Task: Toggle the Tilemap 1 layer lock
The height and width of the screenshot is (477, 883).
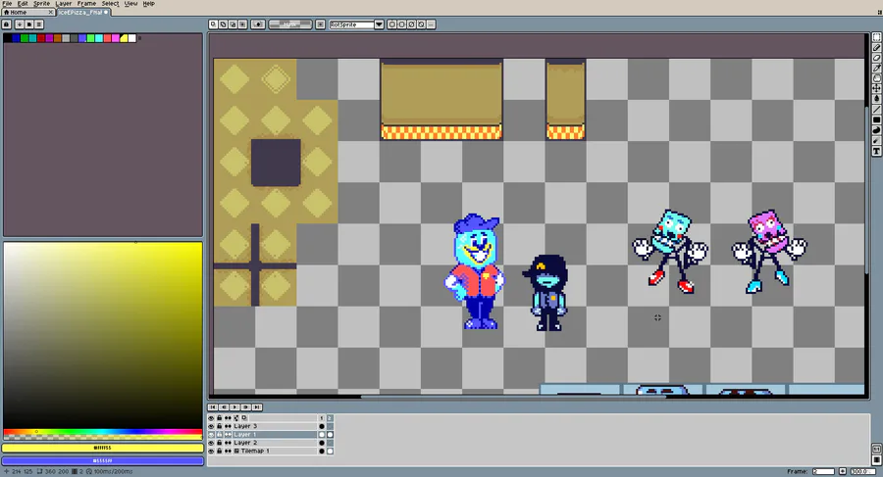Action: click(x=220, y=452)
